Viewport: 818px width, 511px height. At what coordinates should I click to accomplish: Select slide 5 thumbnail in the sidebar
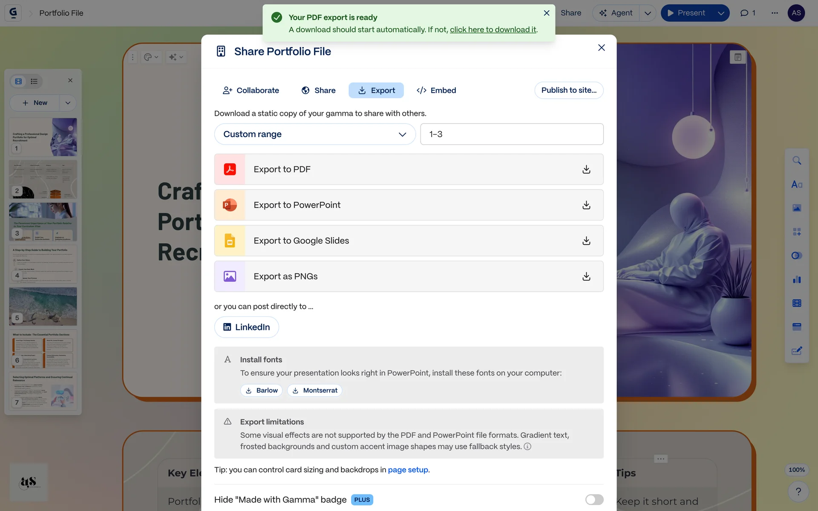[43, 306]
